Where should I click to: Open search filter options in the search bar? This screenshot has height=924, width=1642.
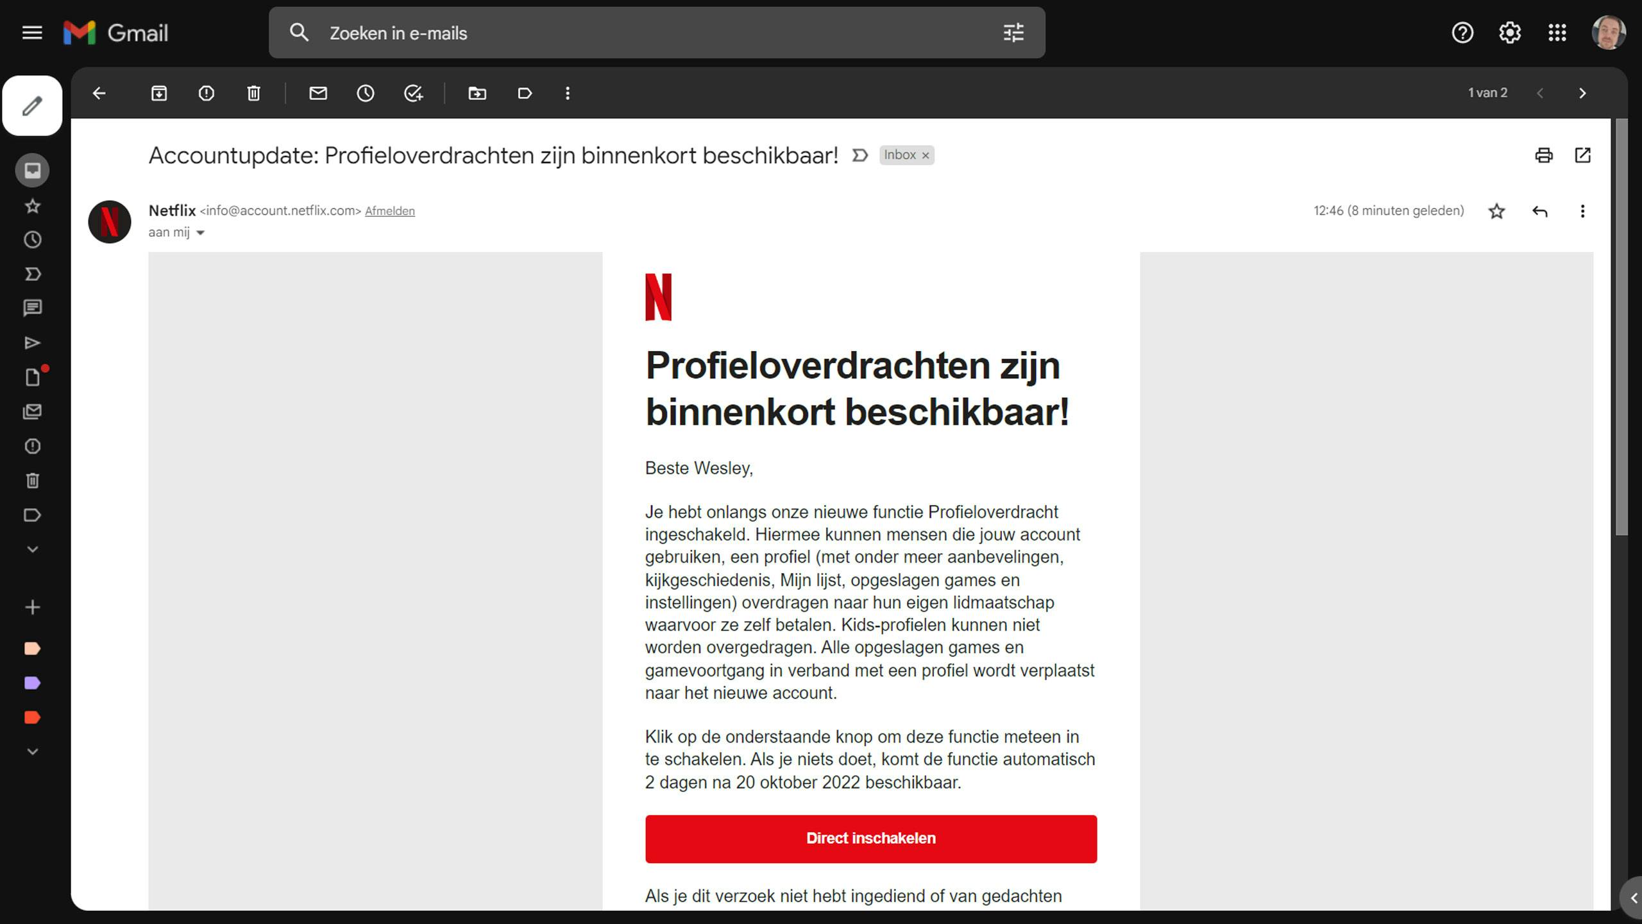point(1013,33)
